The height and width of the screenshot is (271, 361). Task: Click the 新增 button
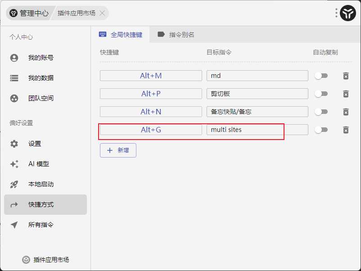[118, 150]
